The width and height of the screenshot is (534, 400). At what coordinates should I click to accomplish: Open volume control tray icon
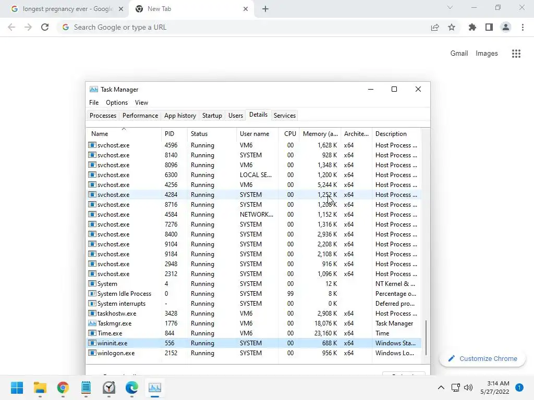pos(468,387)
